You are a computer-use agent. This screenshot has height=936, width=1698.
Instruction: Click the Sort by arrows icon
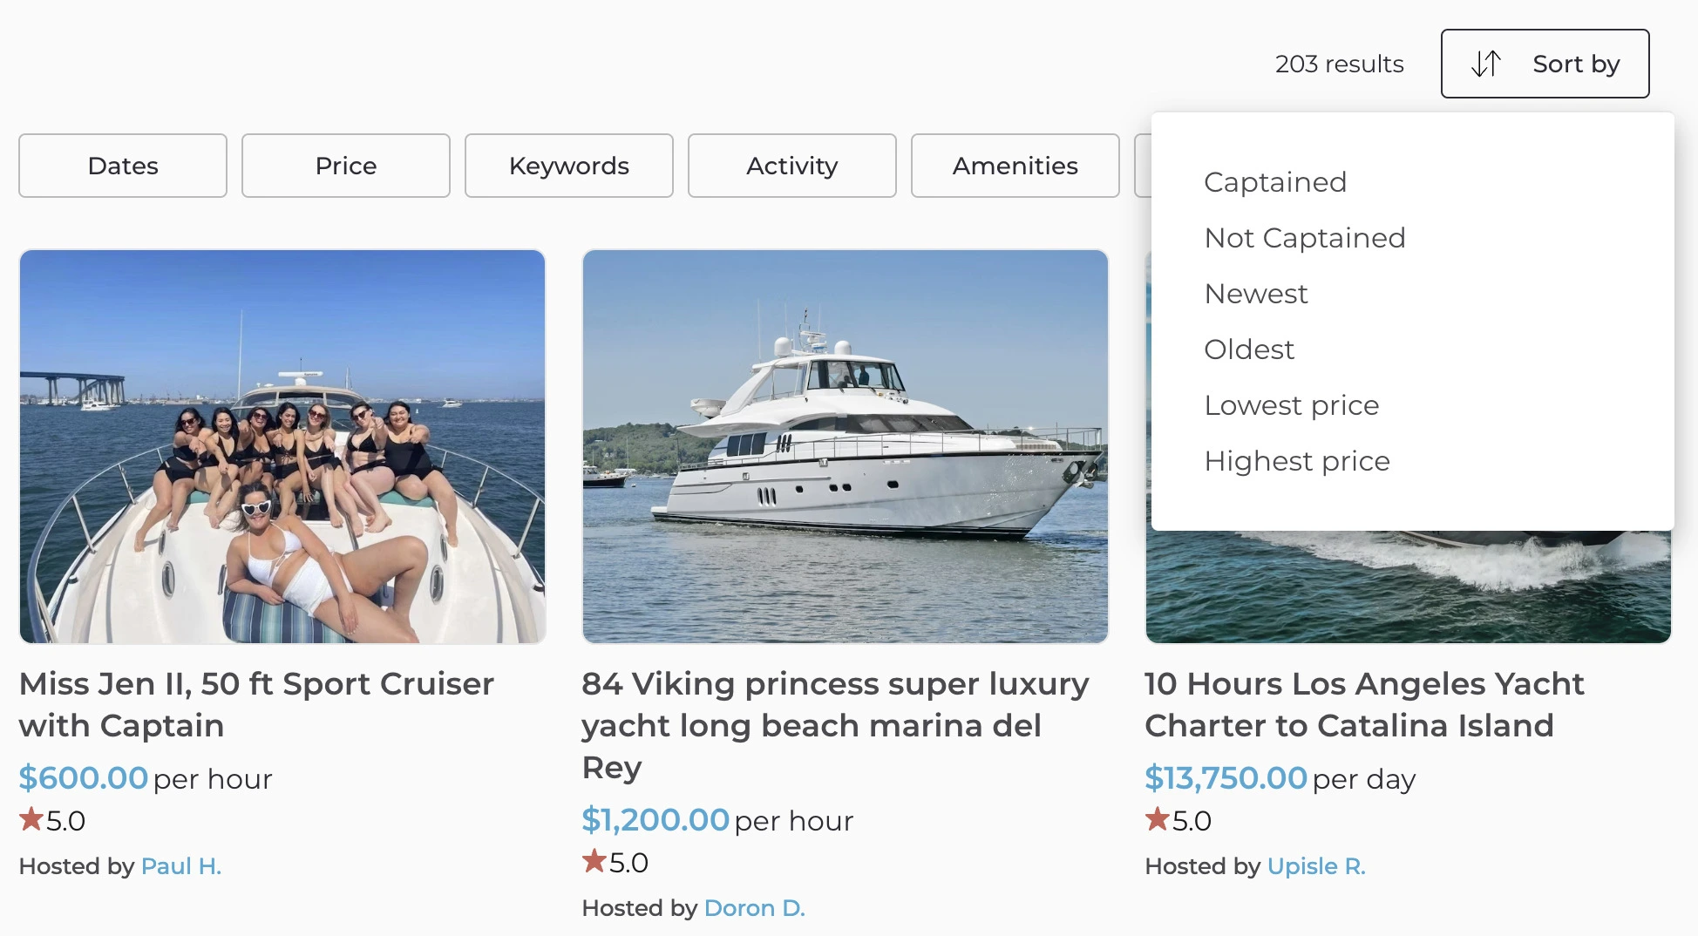(1487, 63)
